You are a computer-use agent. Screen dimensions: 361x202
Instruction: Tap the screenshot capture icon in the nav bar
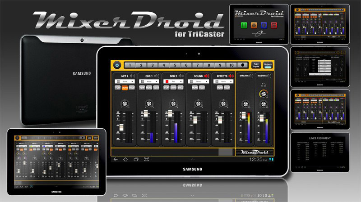146,159
